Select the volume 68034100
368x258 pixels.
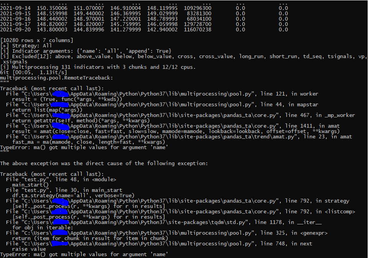point(199,19)
